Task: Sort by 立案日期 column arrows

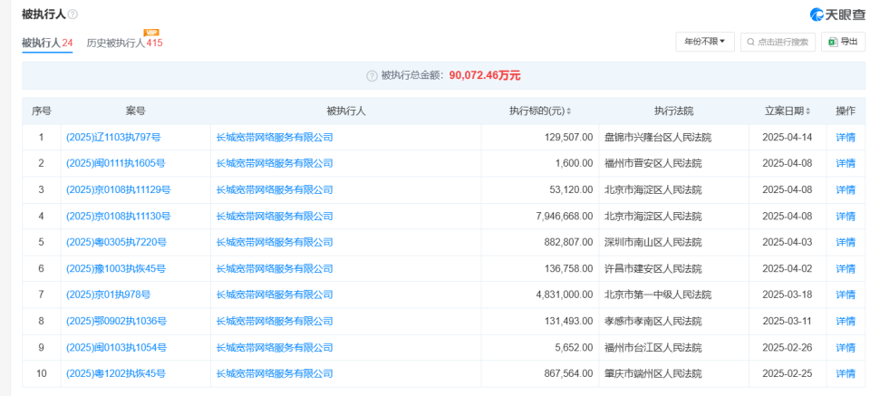Action: (807, 111)
